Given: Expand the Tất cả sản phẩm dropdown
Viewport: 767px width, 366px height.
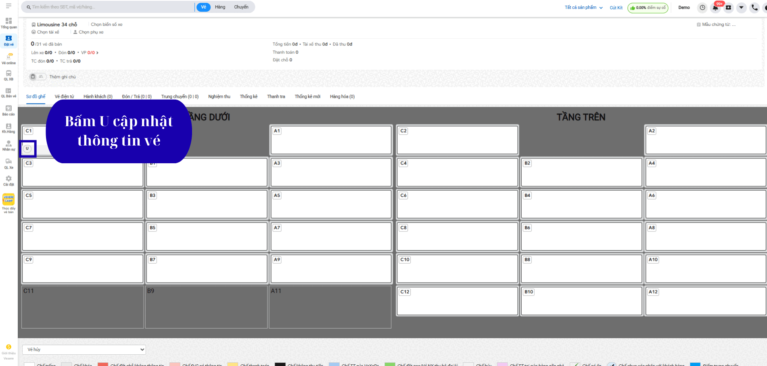Looking at the screenshot, I should pos(583,8).
